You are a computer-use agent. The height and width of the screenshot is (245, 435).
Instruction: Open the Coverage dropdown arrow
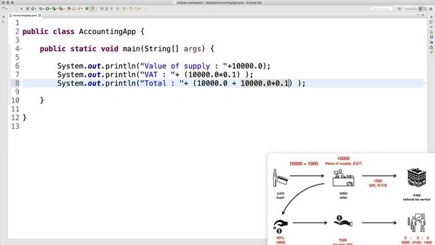point(57,9)
